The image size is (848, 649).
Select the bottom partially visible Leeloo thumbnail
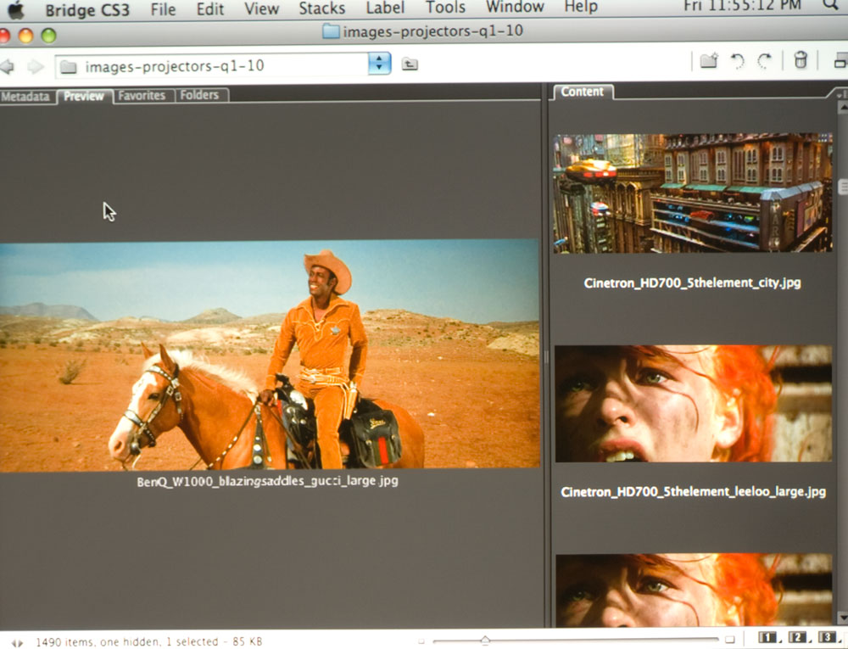pyautogui.click(x=694, y=590)
